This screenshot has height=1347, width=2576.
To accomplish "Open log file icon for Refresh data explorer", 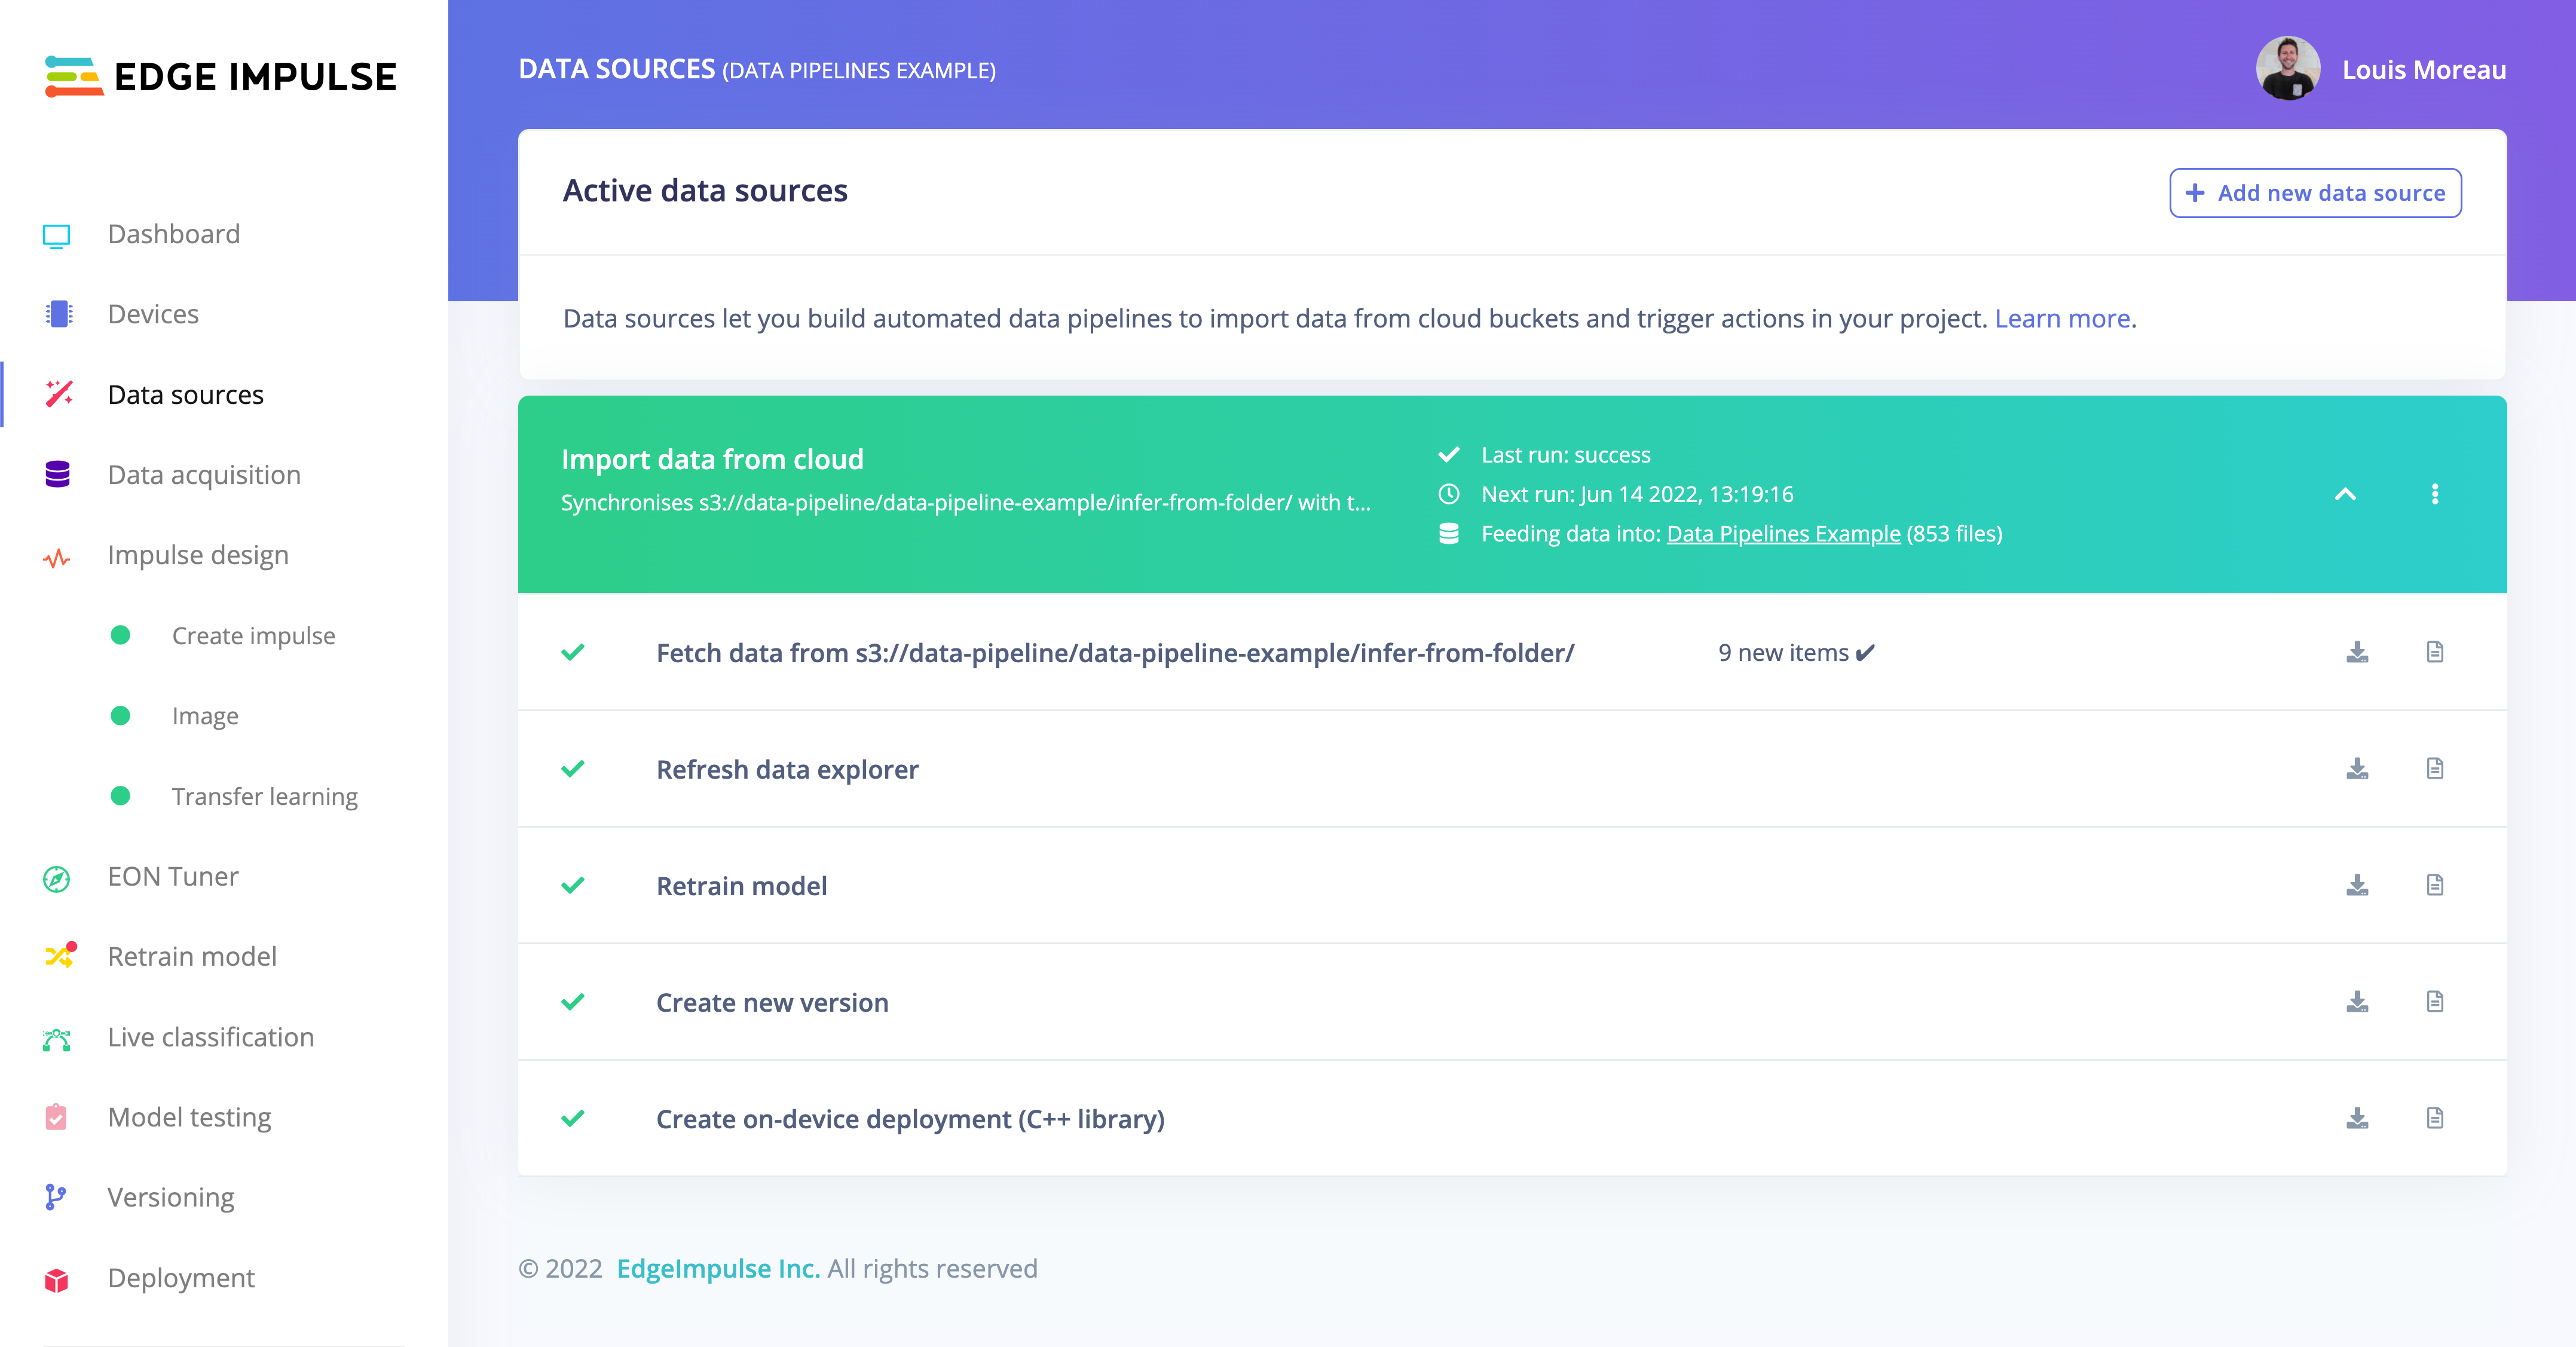I will 2435,768.
